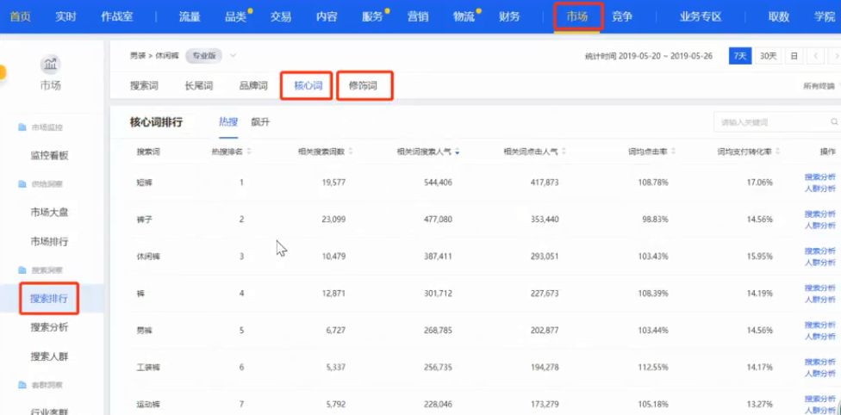Sort by 词均点击率 column arrows
The height and width of the screenshot is (415, 841).
673,152
